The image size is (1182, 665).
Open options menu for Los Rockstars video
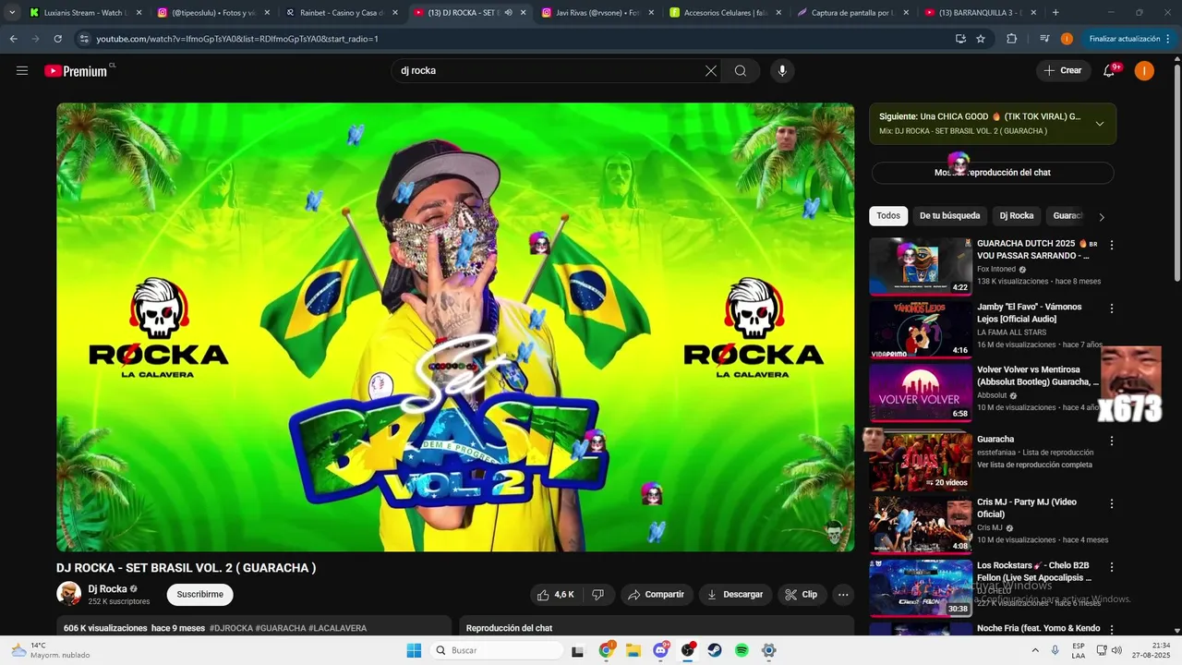[x=1112, y=566]
